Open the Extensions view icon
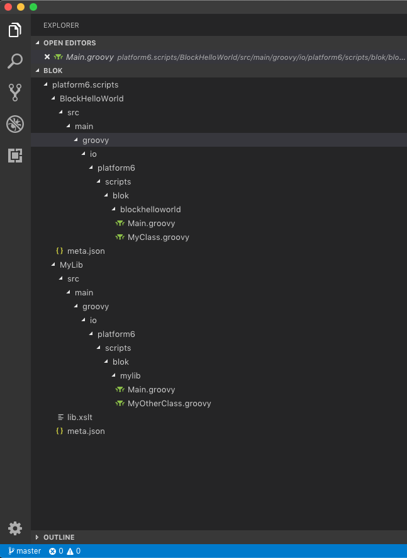 (x=14, y=155)
